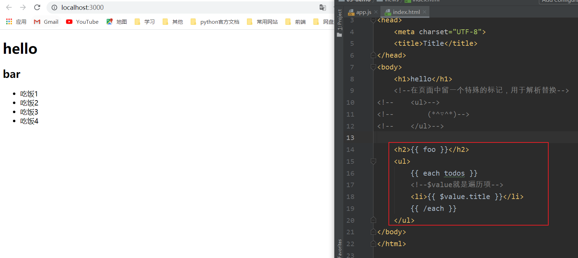The width and height of the screenshot is (578, 258).
Task: Click the $value.title li code line
Action: click(467, 197)
